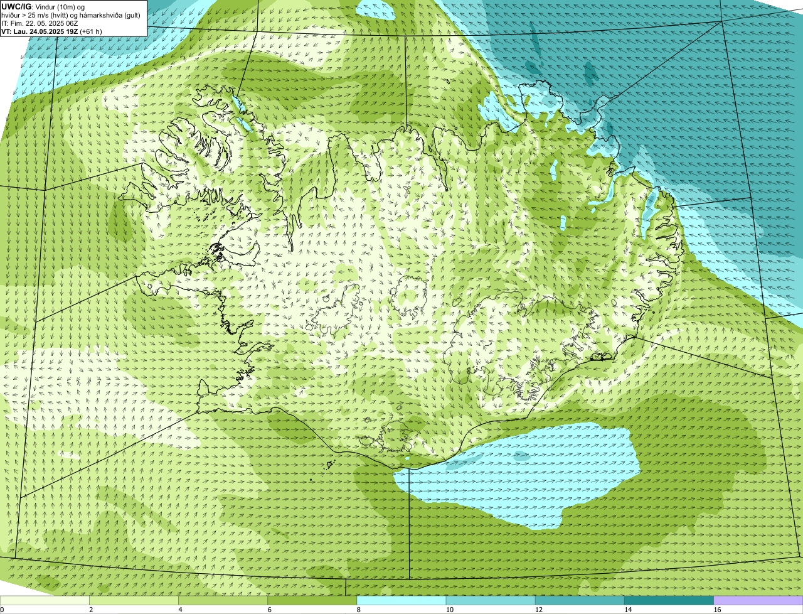Viewport: 803px width, 614px height.
Task: Click the 6–8 m/s darker green legend swatch
Action: (x=312, y=600)
